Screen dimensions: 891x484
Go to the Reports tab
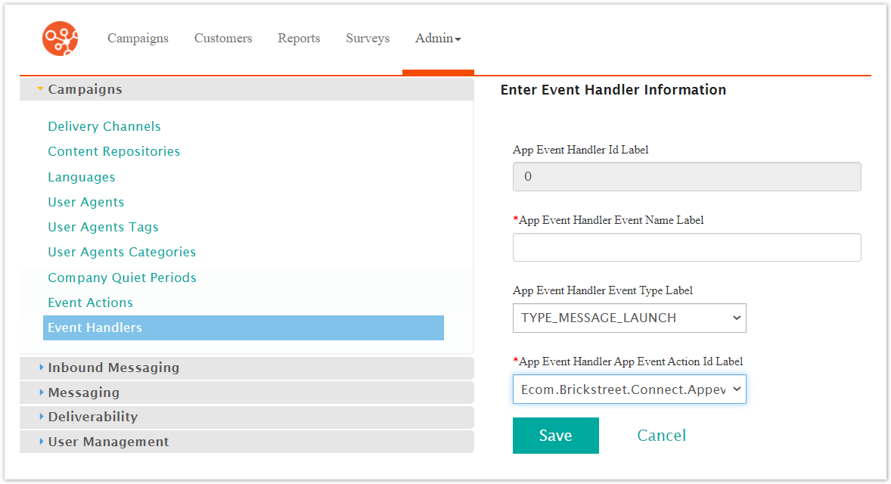tap(299, 38)
